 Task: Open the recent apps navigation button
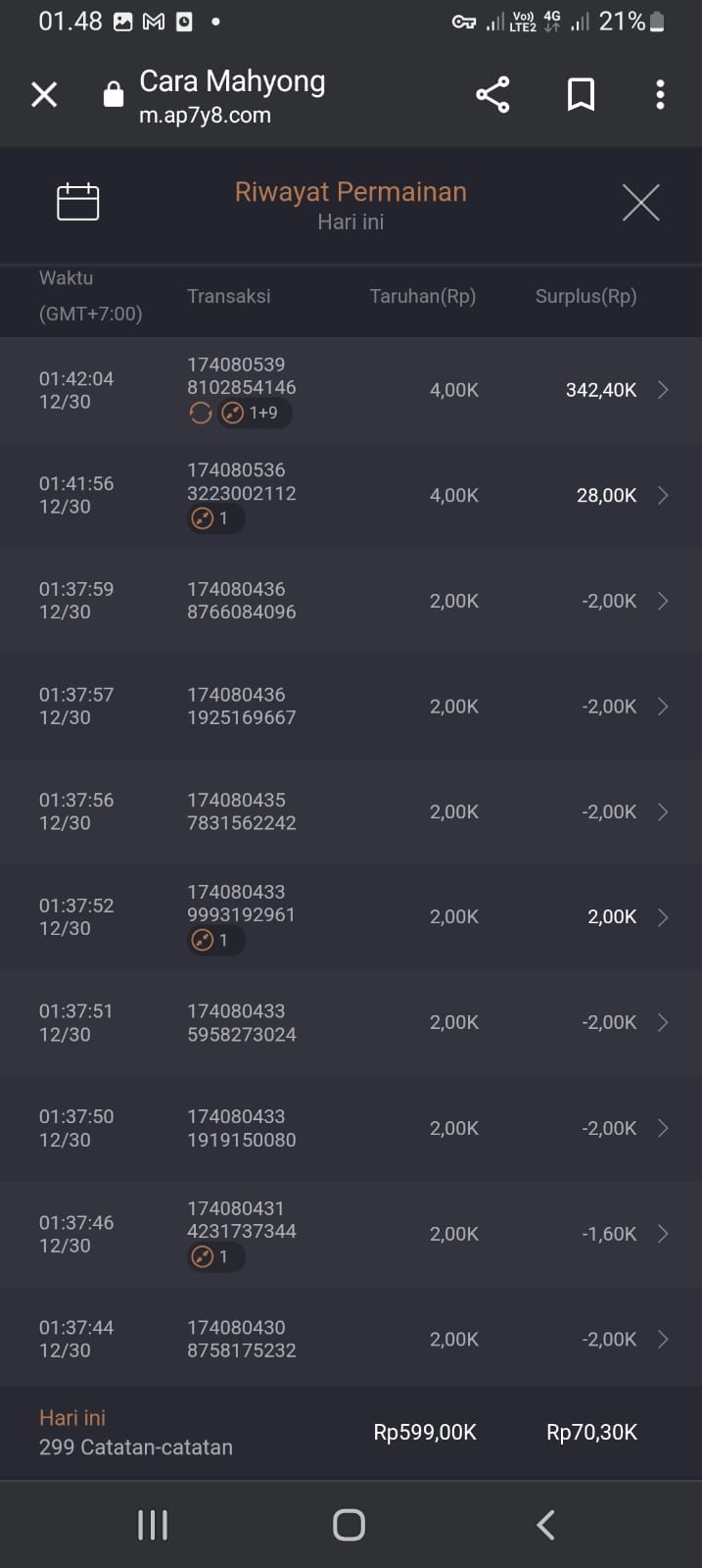point(153,1525)
